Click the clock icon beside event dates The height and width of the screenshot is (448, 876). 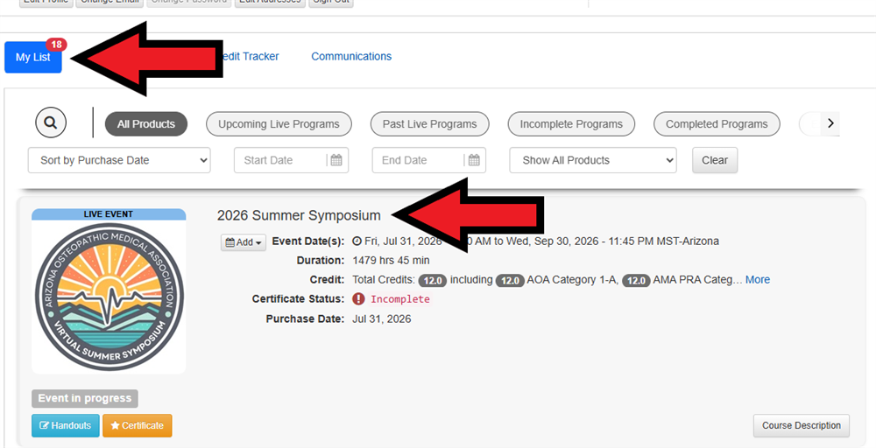pyautogui.click(x=357, y=241)
